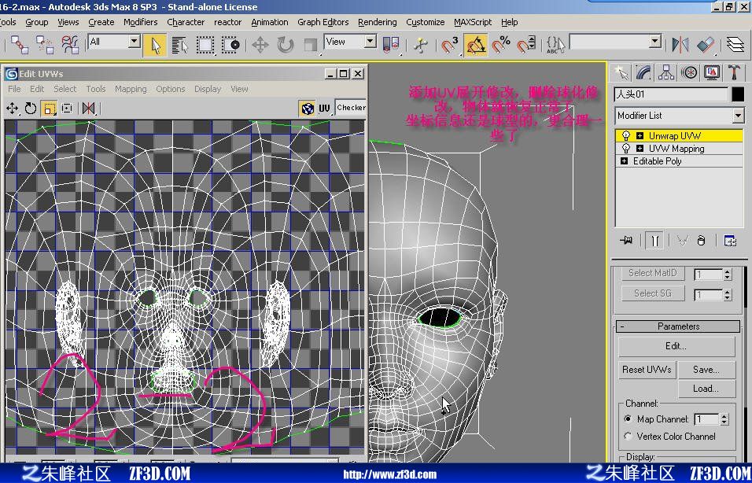The image size is (752, 483).
Task: Click the Pin Stack icon
Action: (626, 240)
